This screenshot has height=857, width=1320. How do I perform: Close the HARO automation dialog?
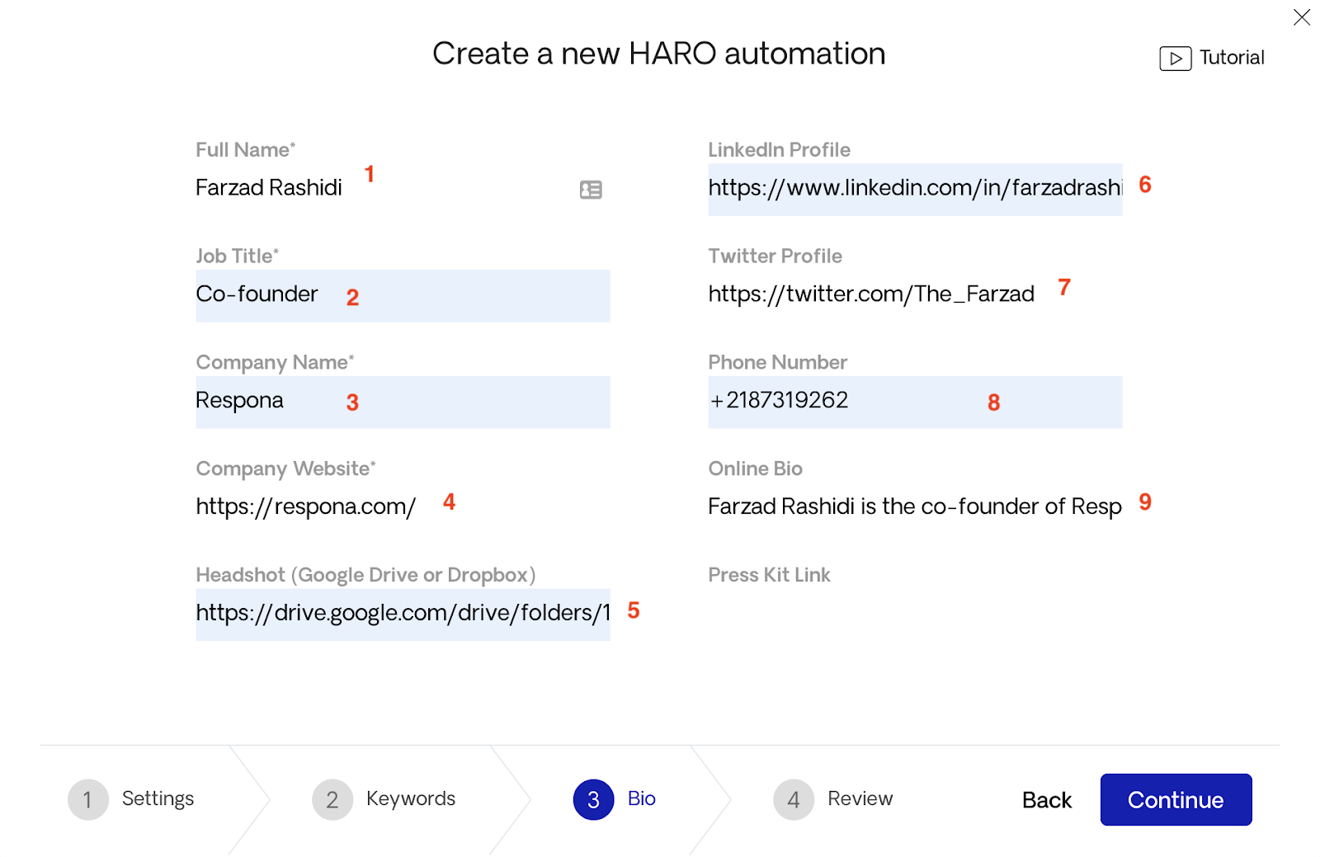pyautogui.click(x=1302, y=17)
